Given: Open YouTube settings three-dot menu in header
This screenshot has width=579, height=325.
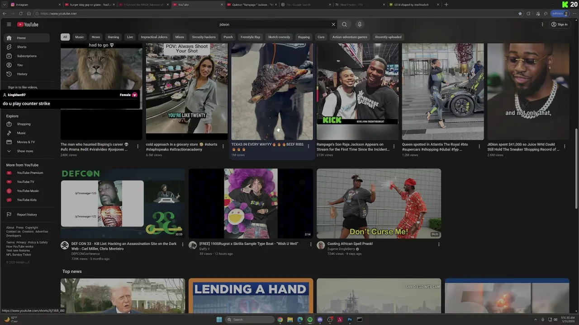Looking at the screenshot, I should [542, 24].
